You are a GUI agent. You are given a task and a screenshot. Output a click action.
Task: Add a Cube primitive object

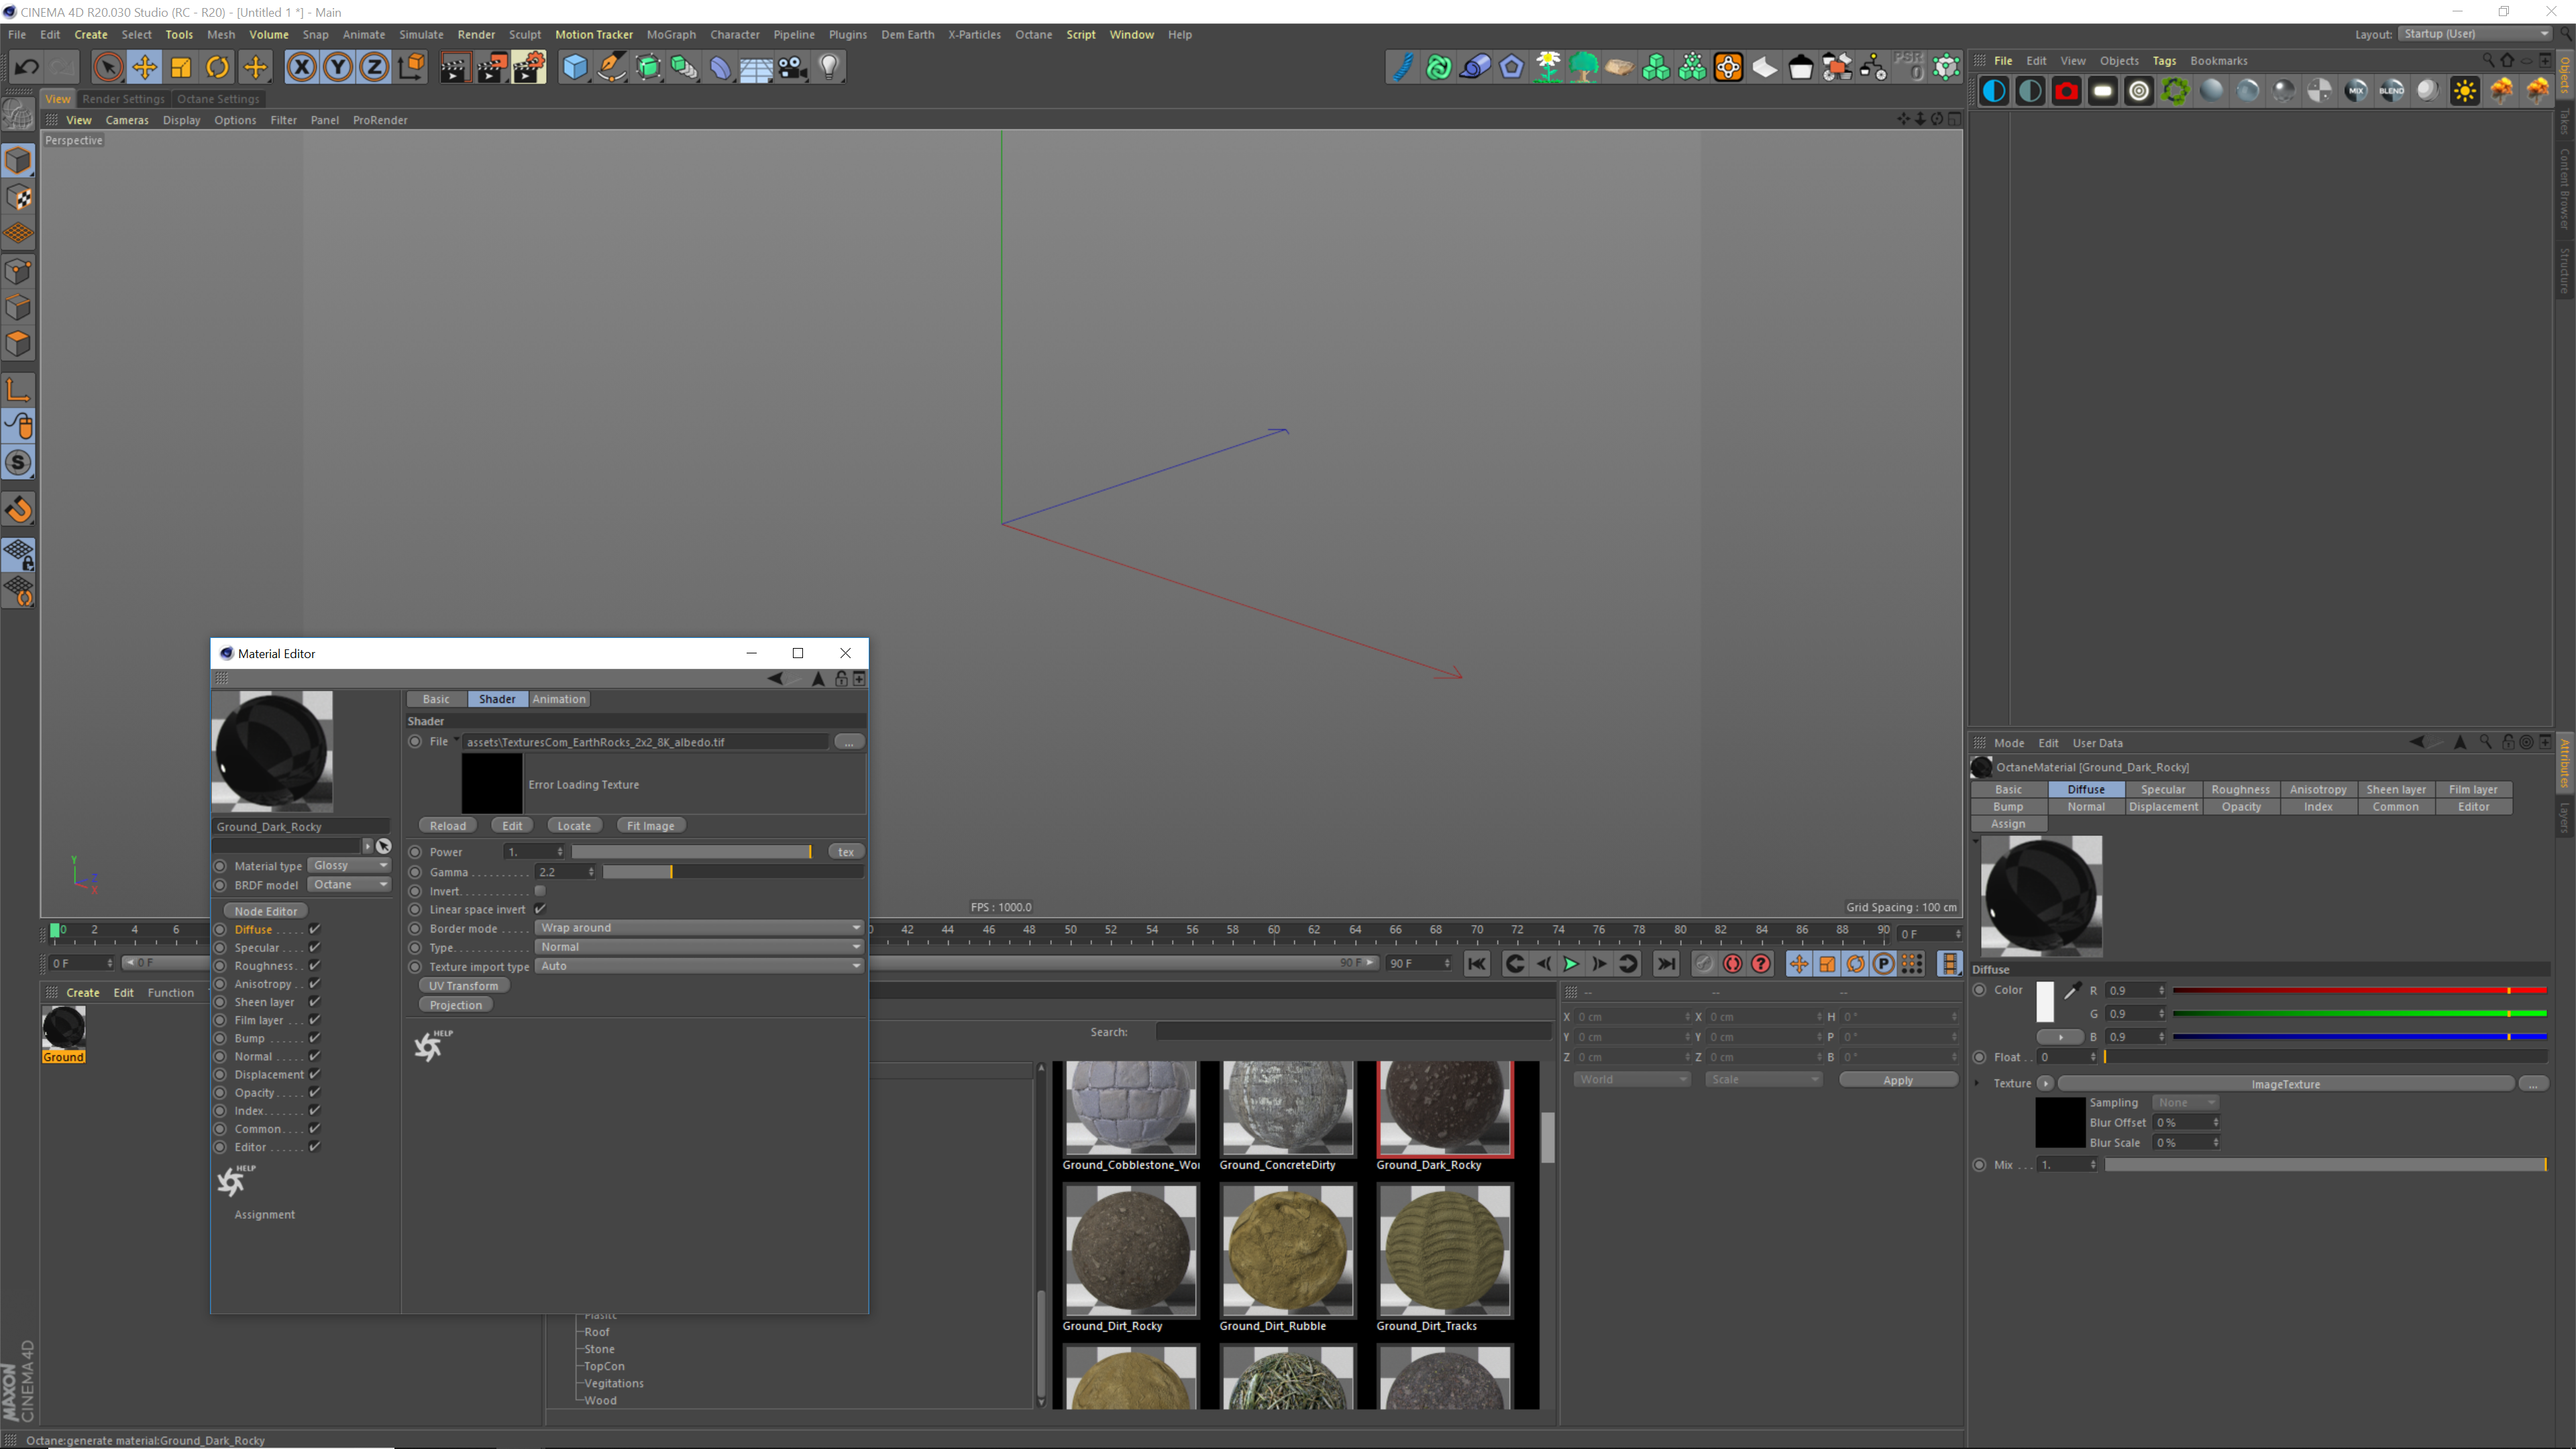pos(575,67)
